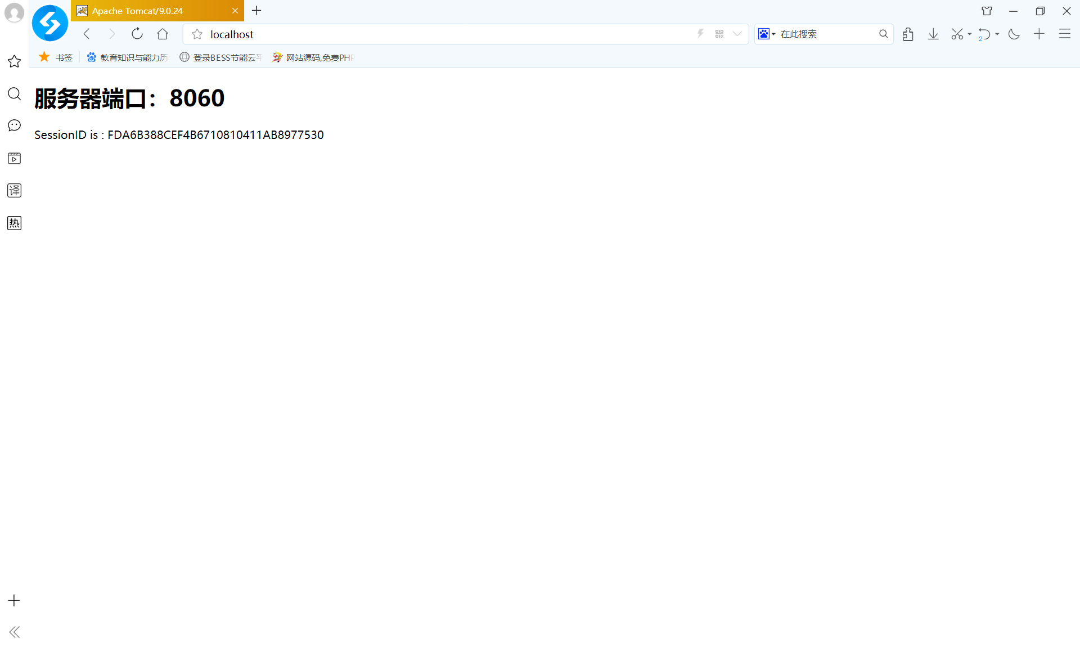Image resolution: width=1080 pixels, height=647 pixels.
Task: Open the extensions puzzle icon
Action: [908, 34]
